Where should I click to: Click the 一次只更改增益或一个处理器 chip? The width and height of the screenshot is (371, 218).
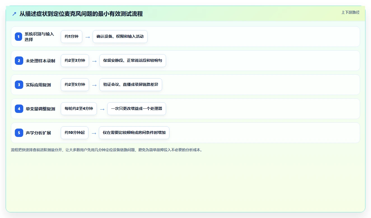(137, 109)
